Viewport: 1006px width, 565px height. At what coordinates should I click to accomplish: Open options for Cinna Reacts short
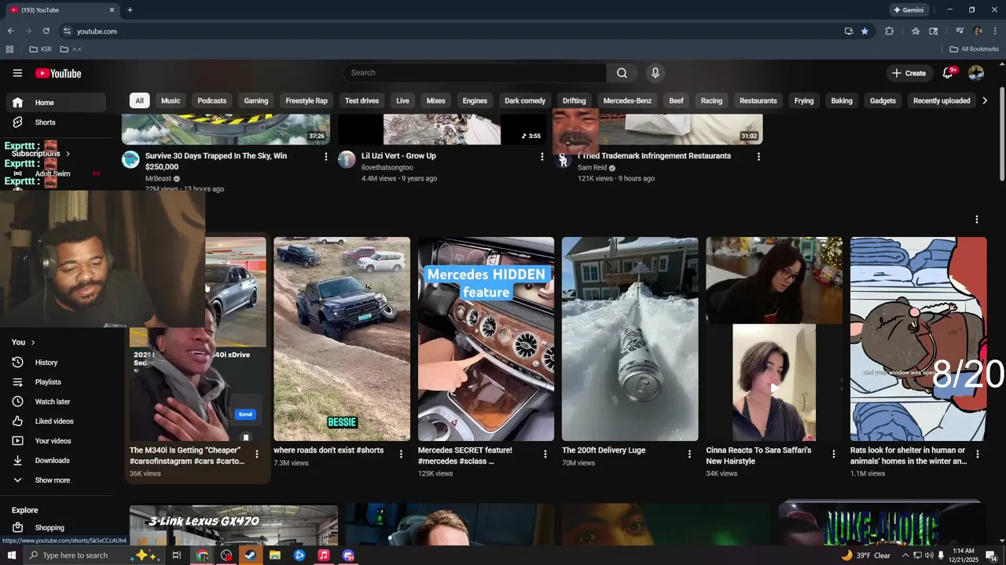pos(834,454)
